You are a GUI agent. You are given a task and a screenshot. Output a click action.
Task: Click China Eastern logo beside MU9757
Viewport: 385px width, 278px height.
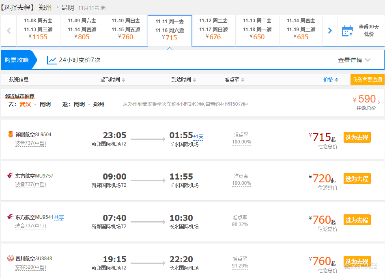click(x=10, y=175)
